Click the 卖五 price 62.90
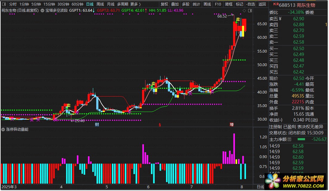Image resolution: width=329 pixels, height=191 pixels. point(299,19)
